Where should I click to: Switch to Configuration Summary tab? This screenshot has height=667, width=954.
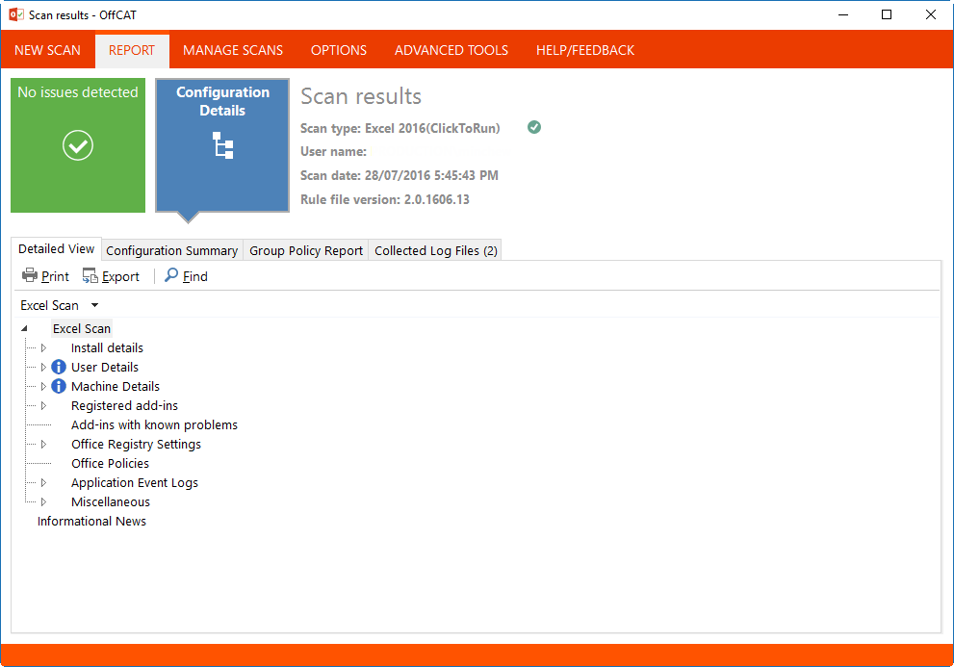(x=172, y=251)
